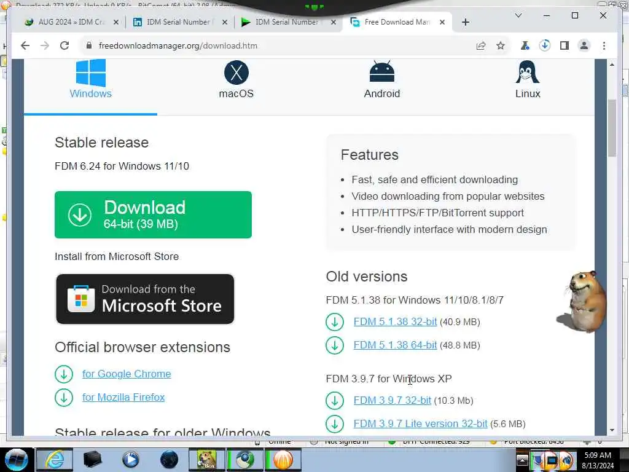The width and height of the screenshot is (629, 472).
Task: Click the FDM 6.24 for Windows 11/10 text
Action: tap(122, 166)
